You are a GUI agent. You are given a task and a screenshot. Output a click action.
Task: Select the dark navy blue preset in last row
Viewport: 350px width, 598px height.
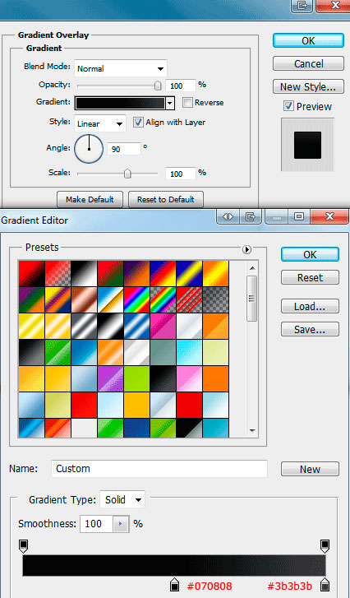pyautogui.click(x=136, y=428)
